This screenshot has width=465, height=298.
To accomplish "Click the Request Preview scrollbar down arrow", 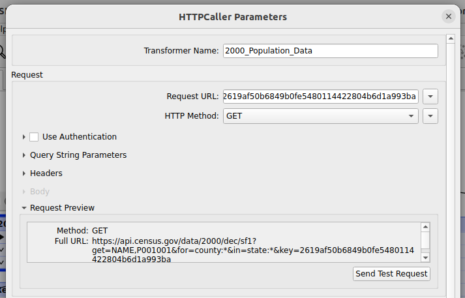I will 425,258.
